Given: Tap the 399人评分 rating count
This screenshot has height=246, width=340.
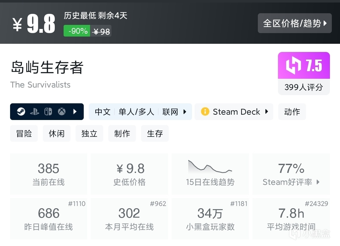Looking at the screenshot, I should [x=304, y=87].
